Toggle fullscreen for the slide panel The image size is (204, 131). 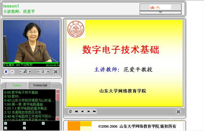pyautogui.click(x=178, y=112)
